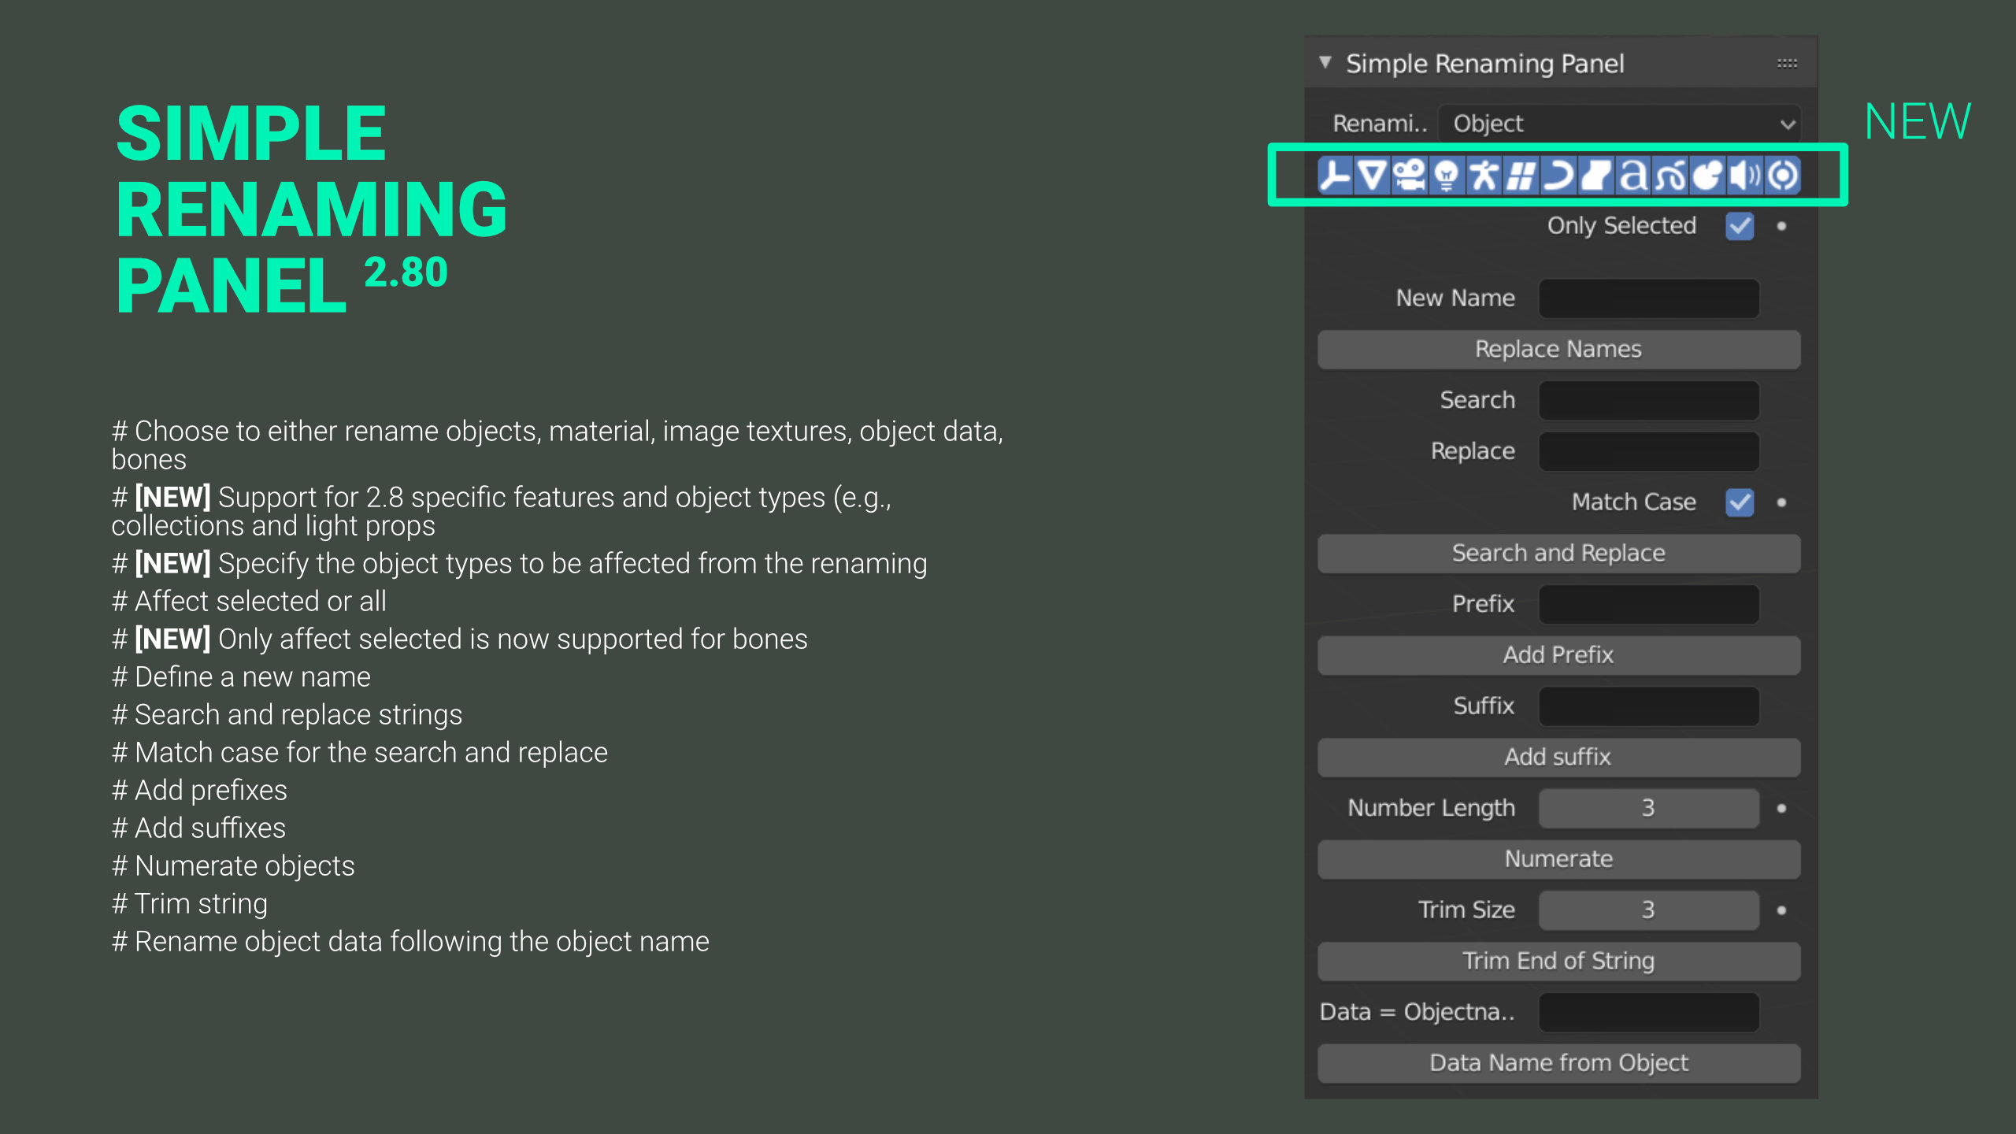Toggle the Armature figure type filter
Viewport: 2016px width, 1134px height.
(x=1484, y=175)
